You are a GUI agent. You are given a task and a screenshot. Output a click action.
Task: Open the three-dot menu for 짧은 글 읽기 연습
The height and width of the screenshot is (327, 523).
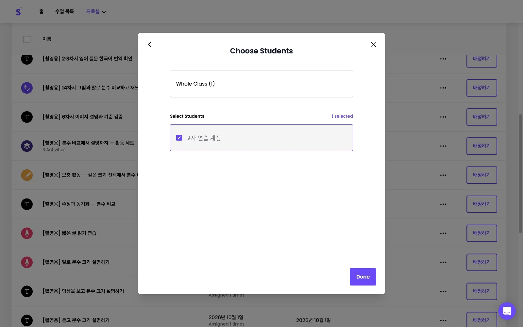point(443,233)
